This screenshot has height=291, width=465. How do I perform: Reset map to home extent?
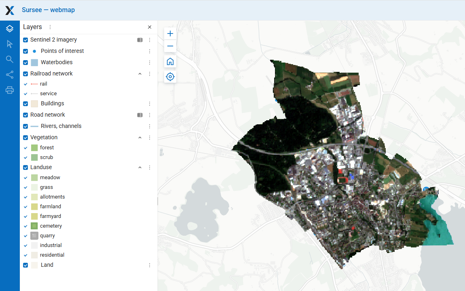[170, 62]
